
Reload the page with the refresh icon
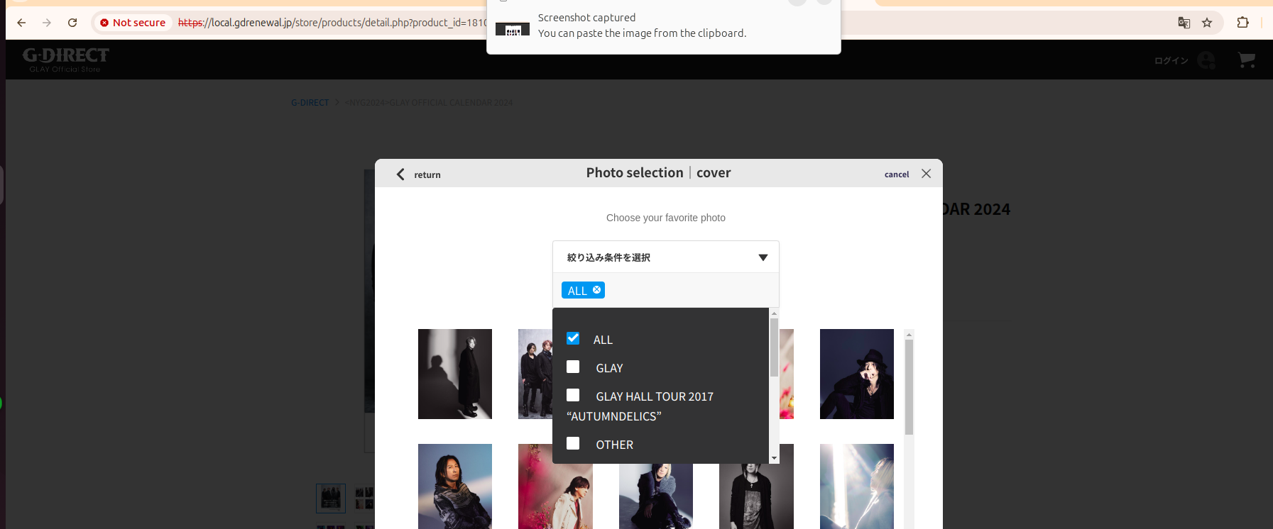coord(72,23)
